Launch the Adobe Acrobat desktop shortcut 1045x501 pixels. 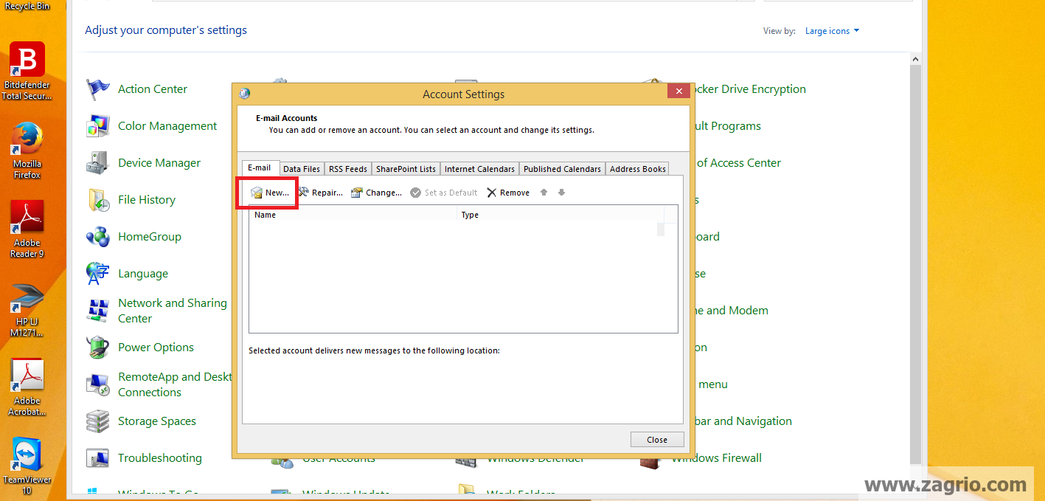coord(27,388)
